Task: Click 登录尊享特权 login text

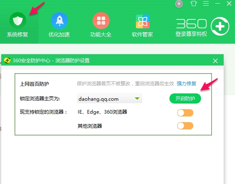Action: [191, 34]
